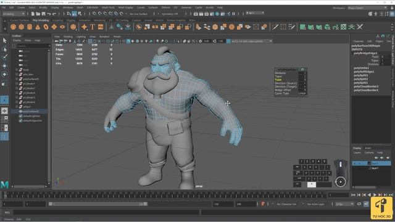This screenshot has width=395, height=222.
Task: Click the Save Scene icon
Action: [43, 14]
